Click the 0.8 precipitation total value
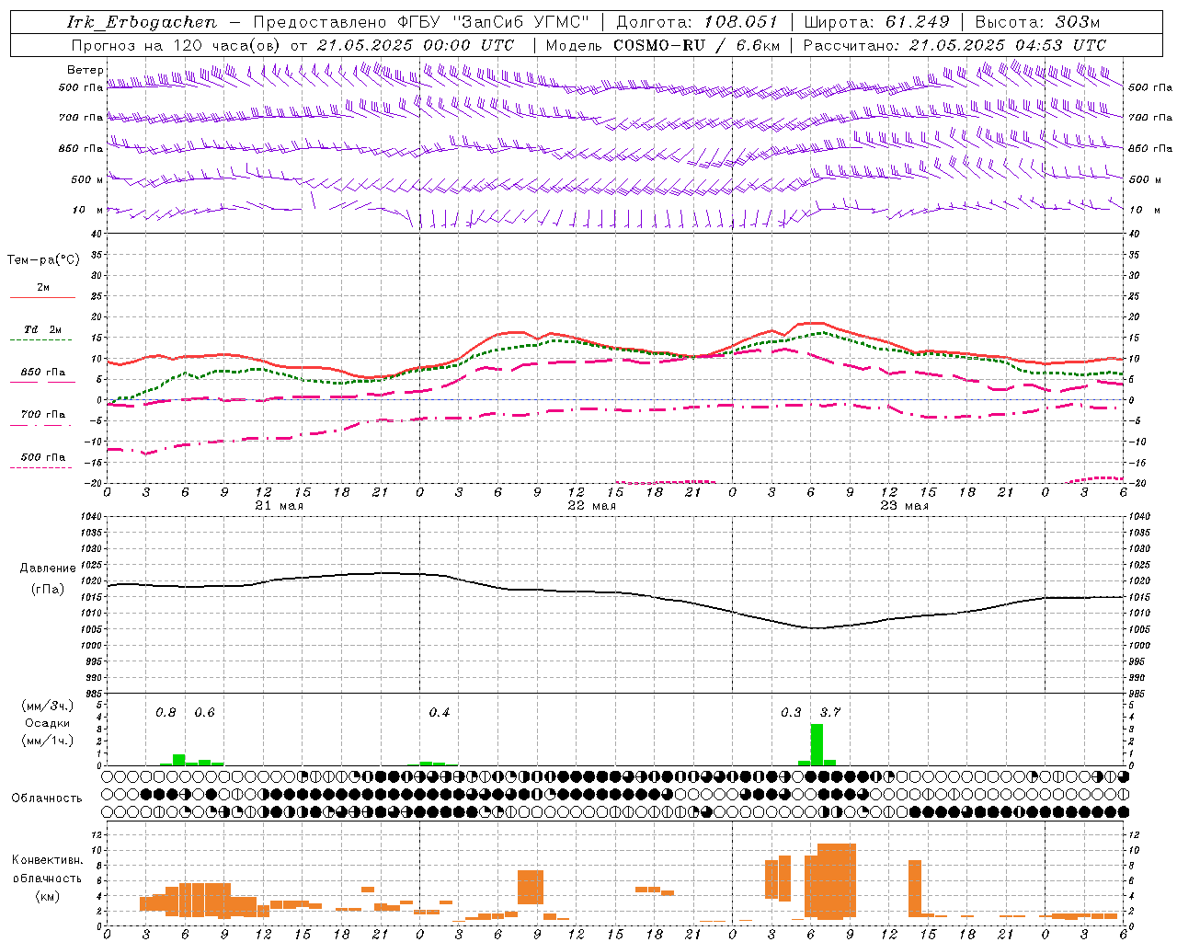This screenshot has width=1177, height=942. [166, 712]
